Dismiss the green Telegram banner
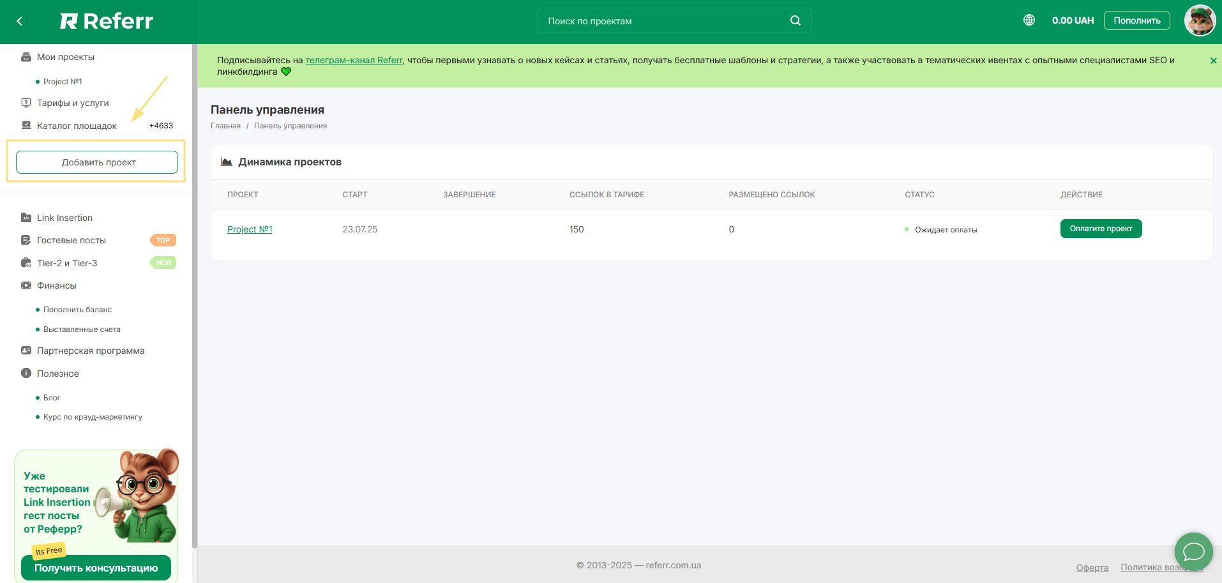This screenshot has width=1222, height=583. tap(1213, 61)
